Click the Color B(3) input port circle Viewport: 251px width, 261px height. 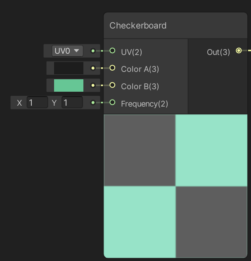click(x=112, y=85)
